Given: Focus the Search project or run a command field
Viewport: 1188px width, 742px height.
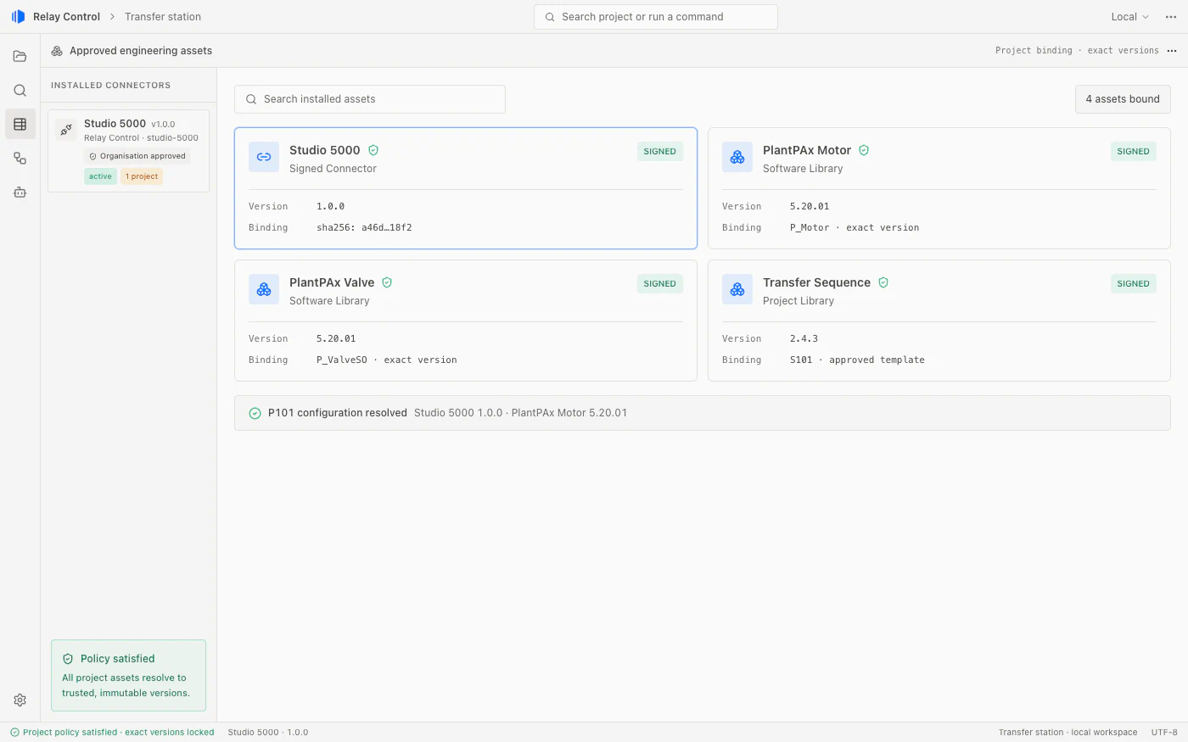Looking at the screenshot, I should point(656,17).
